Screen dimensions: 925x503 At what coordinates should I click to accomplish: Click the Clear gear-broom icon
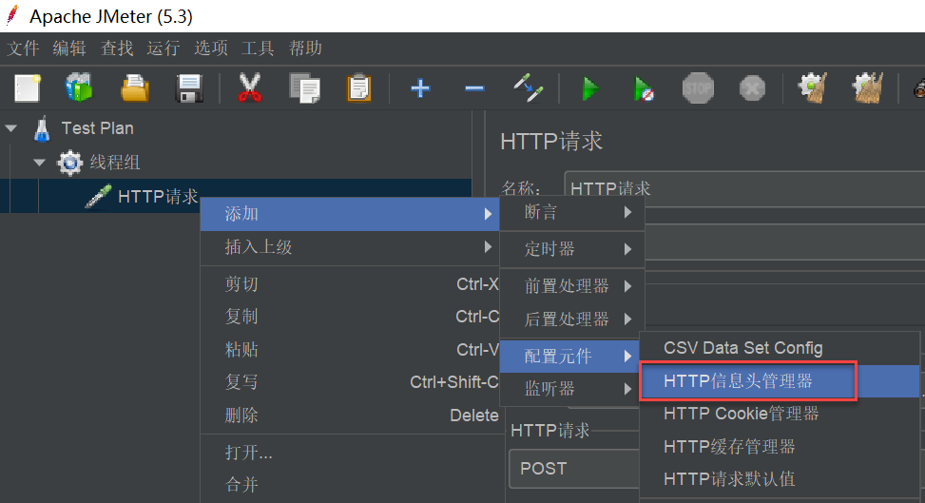(x=812, y=88)
